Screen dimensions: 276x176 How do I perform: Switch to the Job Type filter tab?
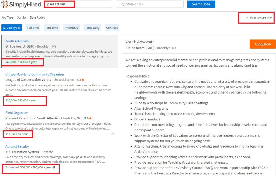click(x=7, y=18)
